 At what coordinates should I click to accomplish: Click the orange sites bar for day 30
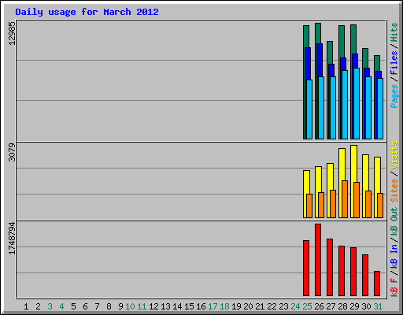click(368, 204)
